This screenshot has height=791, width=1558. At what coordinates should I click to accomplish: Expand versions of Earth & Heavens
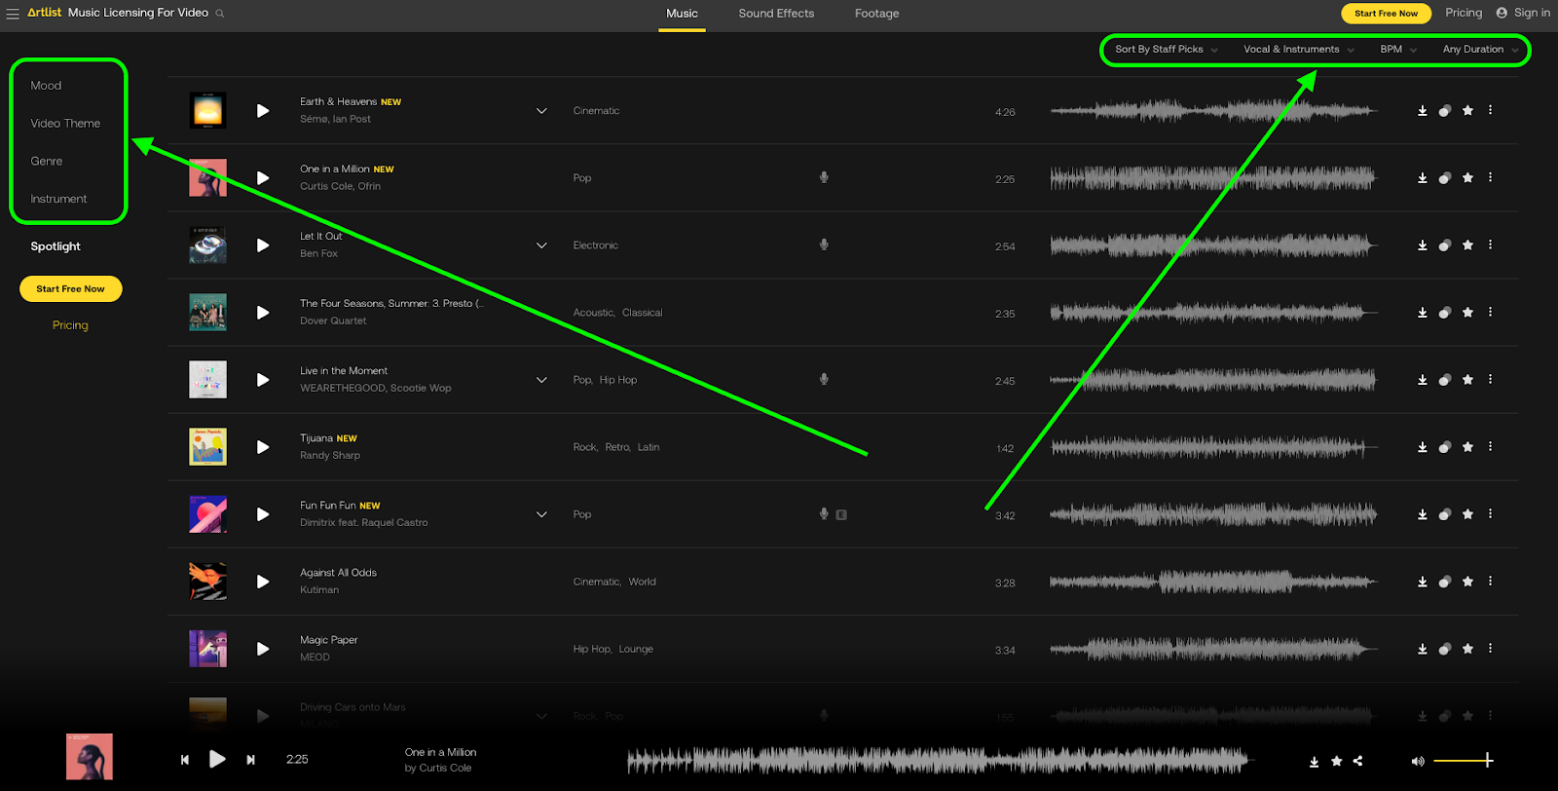541,111
